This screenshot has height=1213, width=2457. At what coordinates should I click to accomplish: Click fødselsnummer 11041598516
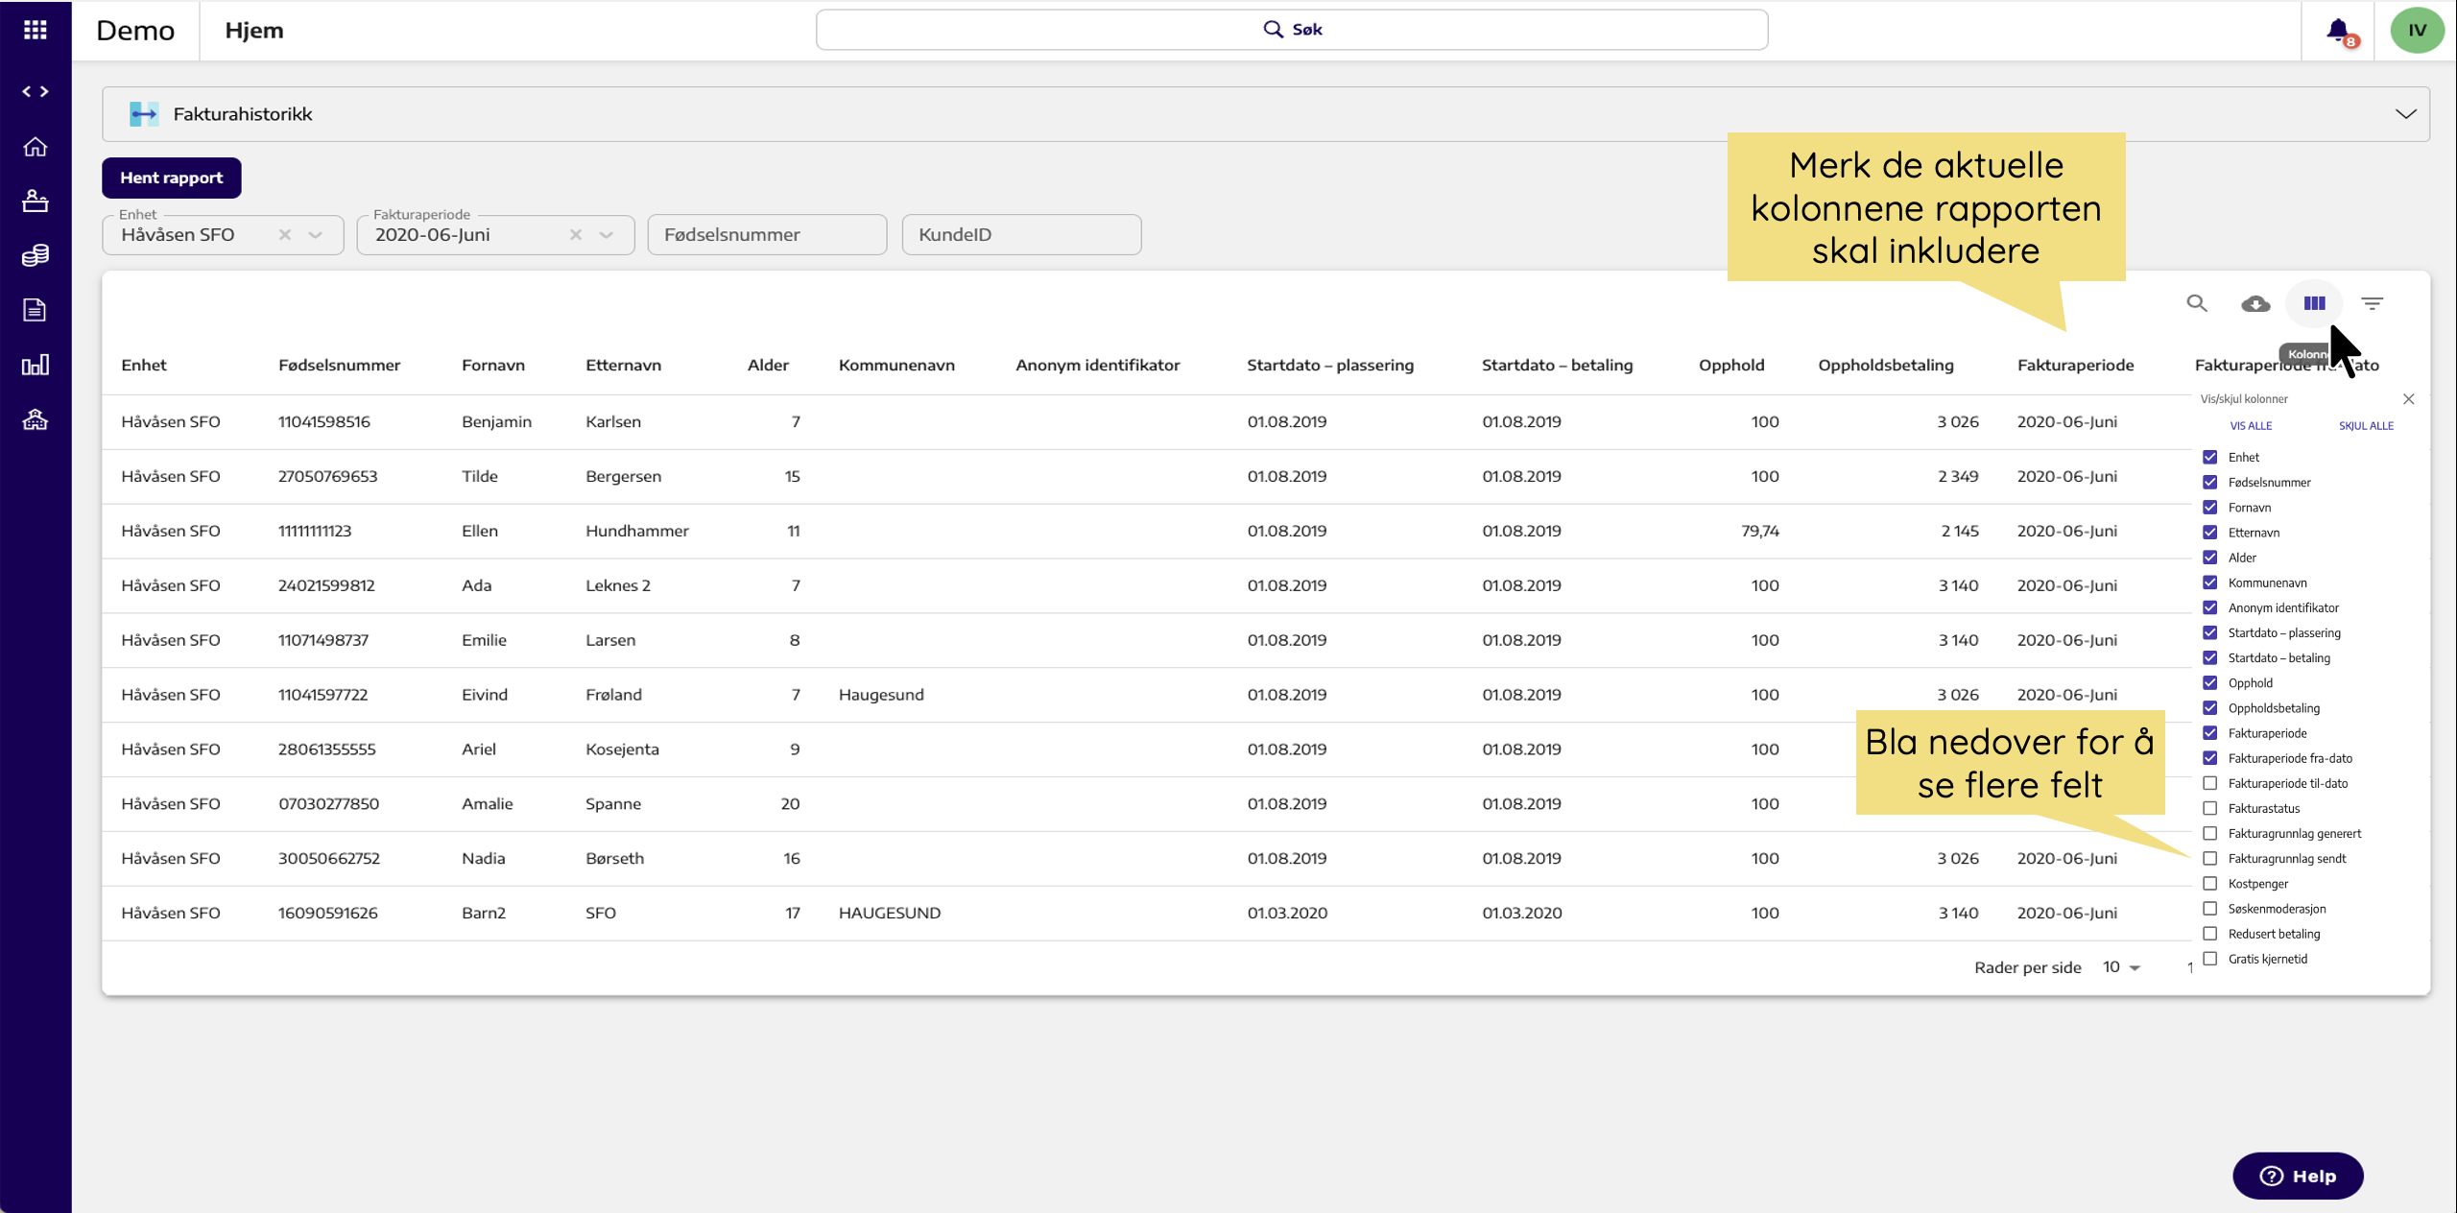click(x=324, y=422)
